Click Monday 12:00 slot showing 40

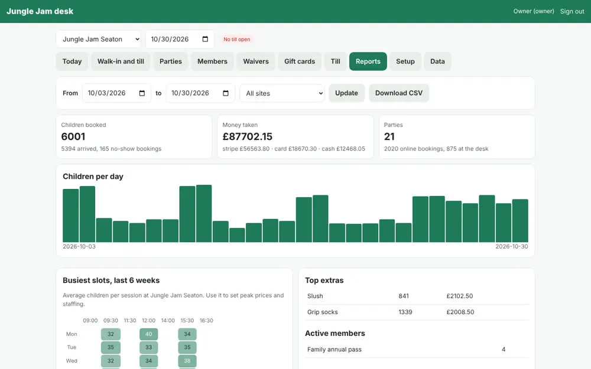pyautogui.click(x=148, y=334)
